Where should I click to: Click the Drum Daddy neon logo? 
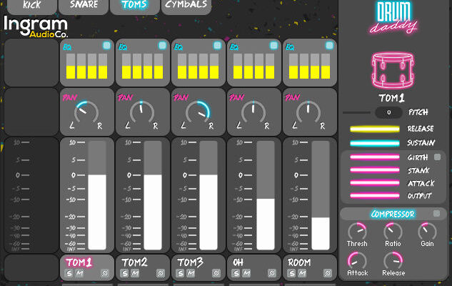[395, 18]
